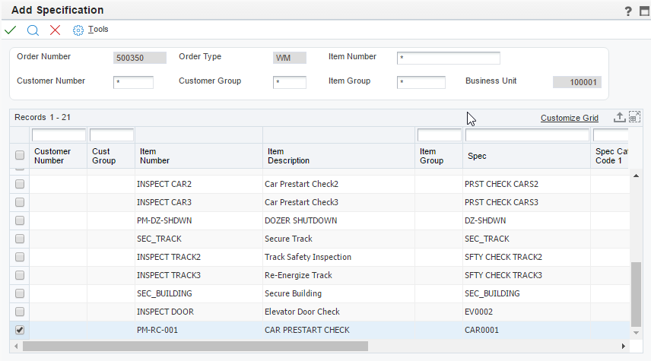Click the green checkmark Select icon

click(10, 30)
